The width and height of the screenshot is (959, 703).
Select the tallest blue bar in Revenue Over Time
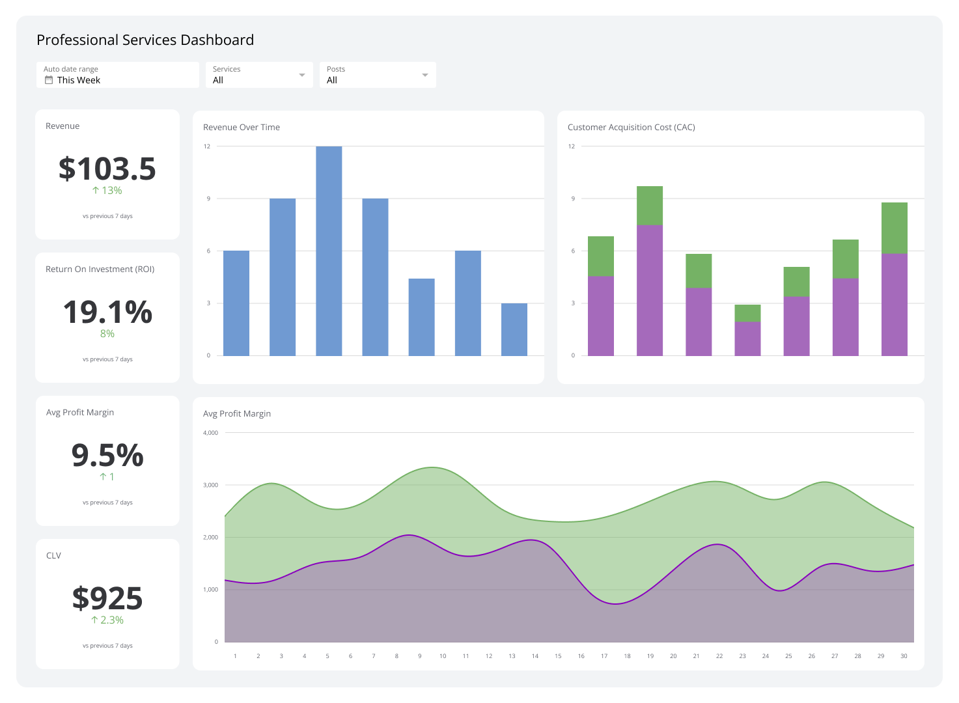tap(329, 251)
